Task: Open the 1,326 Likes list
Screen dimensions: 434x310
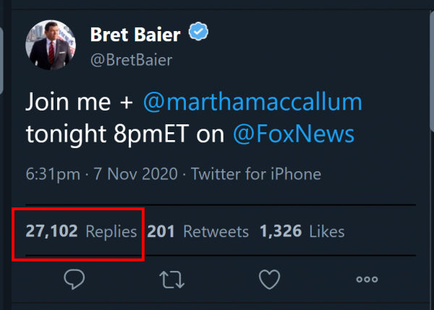Action: click(302, 232)
